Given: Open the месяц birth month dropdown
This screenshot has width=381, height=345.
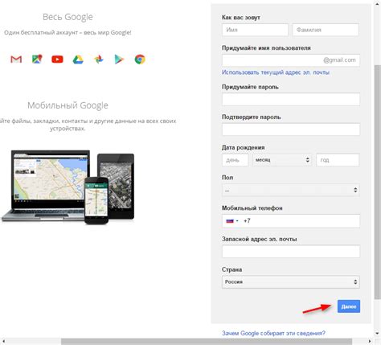Looking at the screenshot, I should [x=282, y=160].
